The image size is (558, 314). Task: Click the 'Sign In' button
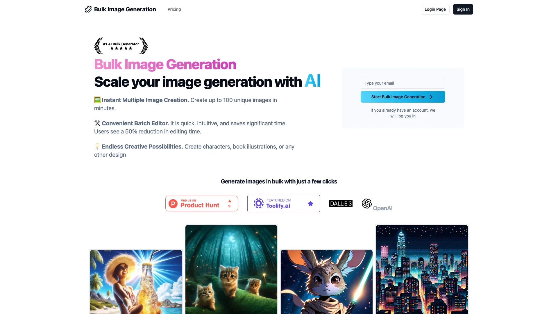(463, 9)
